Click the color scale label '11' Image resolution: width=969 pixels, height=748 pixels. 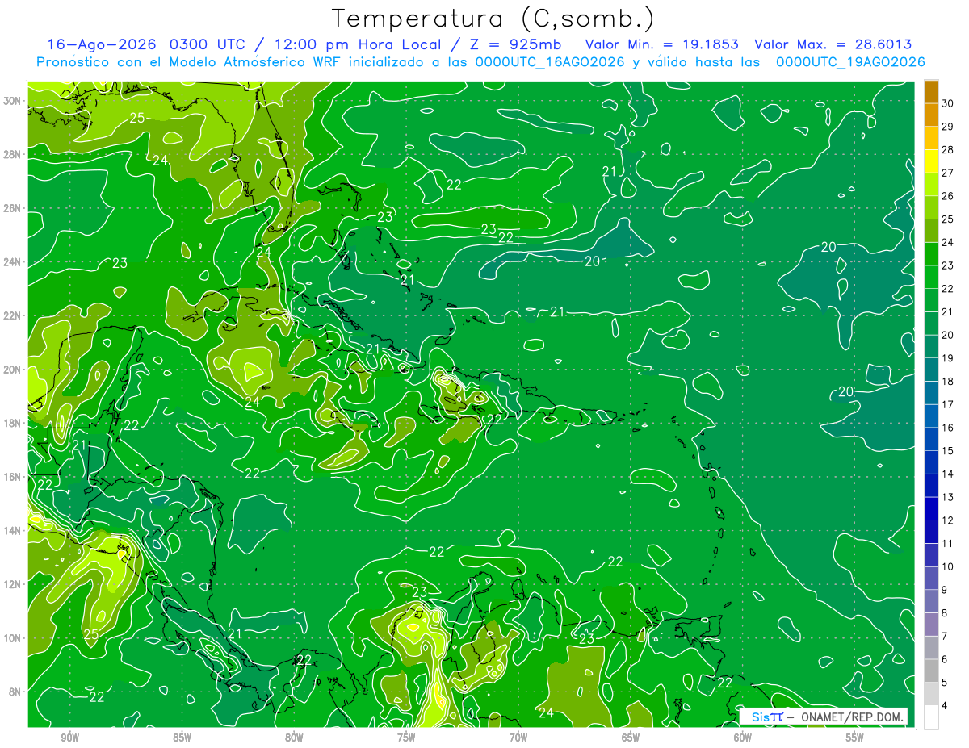(x=948, y=544)
